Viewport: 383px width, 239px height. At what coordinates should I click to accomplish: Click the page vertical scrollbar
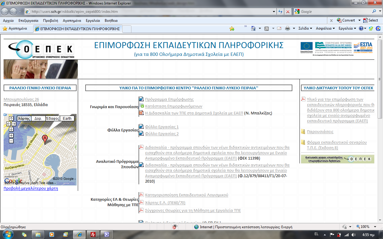380,128
